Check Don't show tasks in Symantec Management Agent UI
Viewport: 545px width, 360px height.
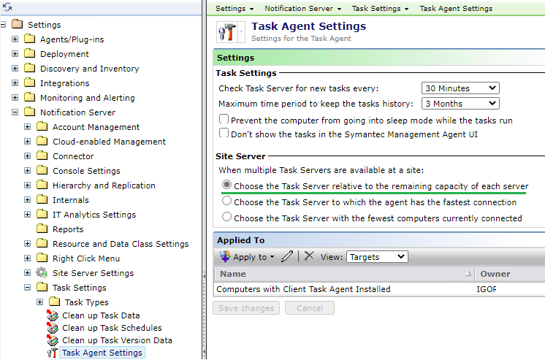click(224, 133)
